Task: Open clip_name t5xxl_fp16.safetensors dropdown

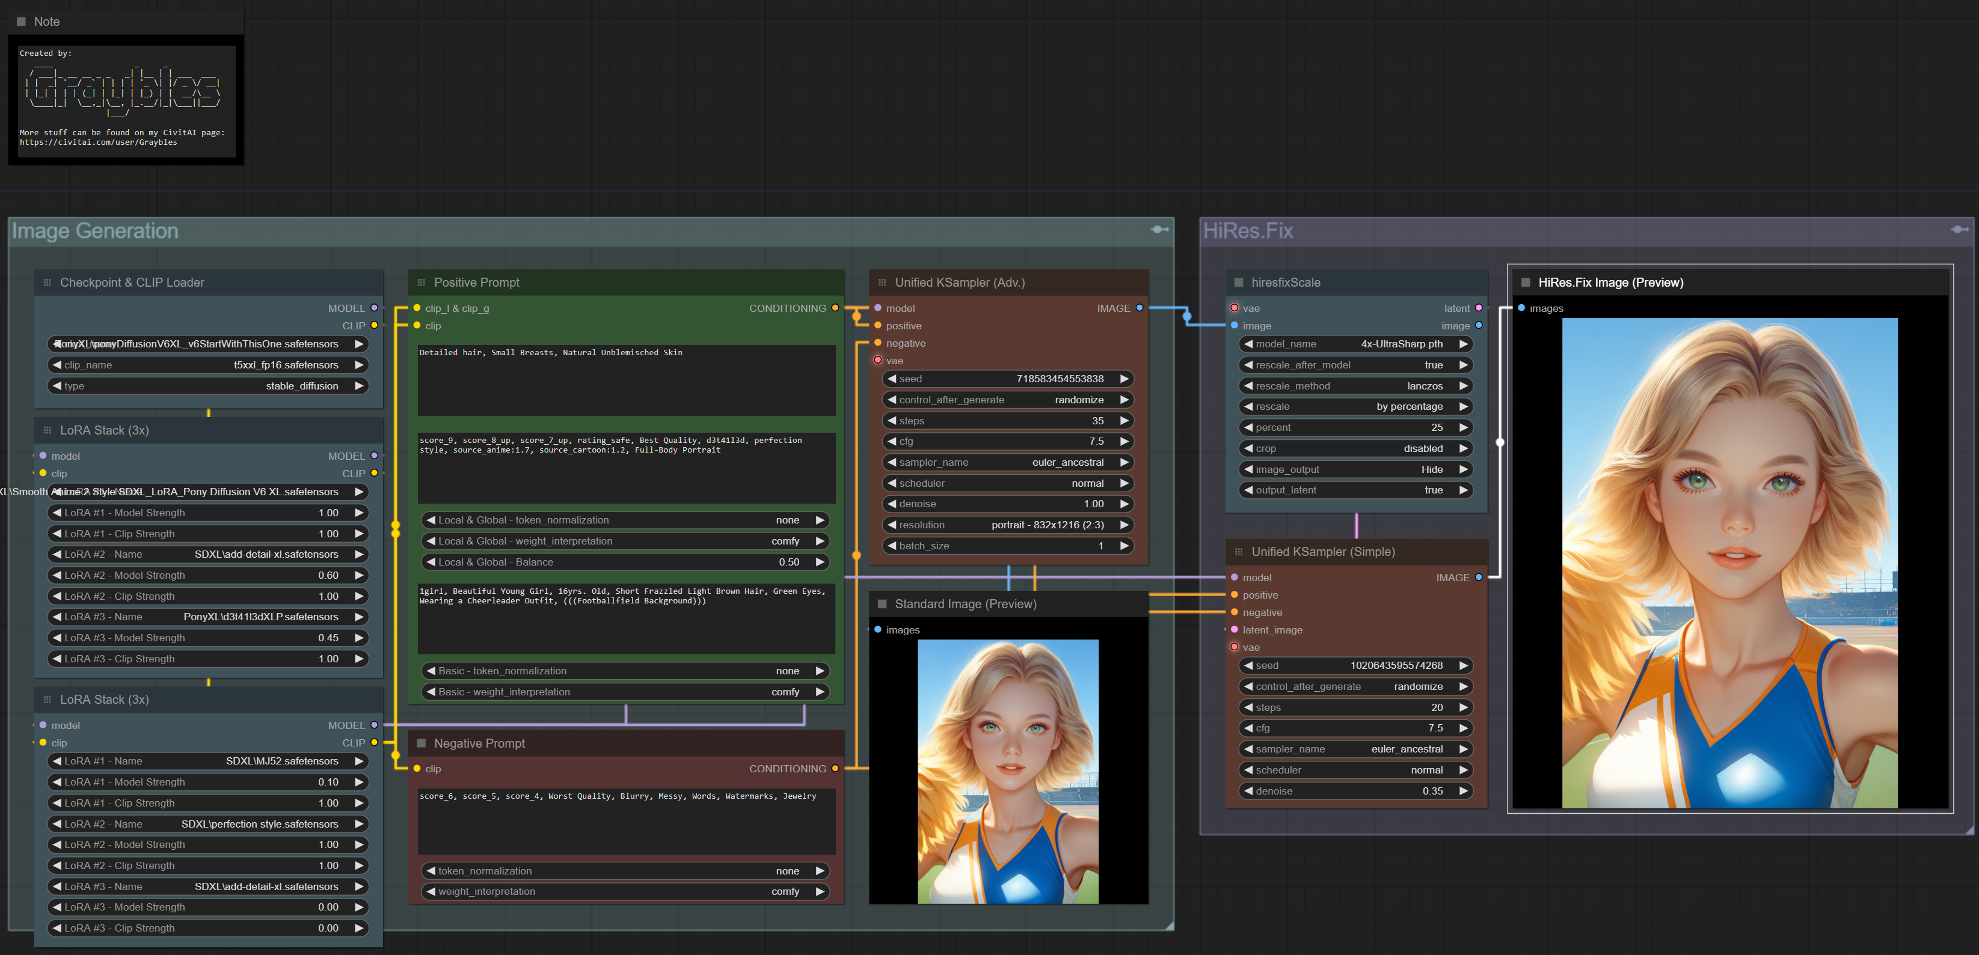Action: [x=208, y=365]
